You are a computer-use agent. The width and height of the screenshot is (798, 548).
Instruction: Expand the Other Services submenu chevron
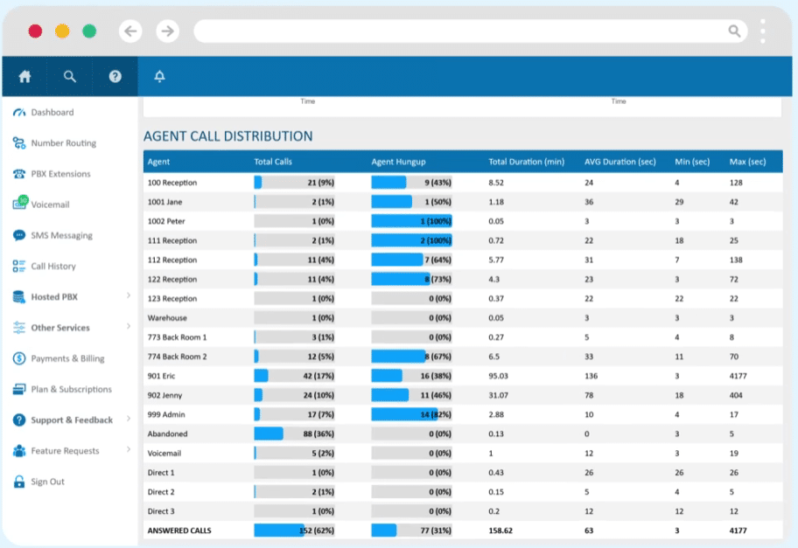tap(129, 327)
